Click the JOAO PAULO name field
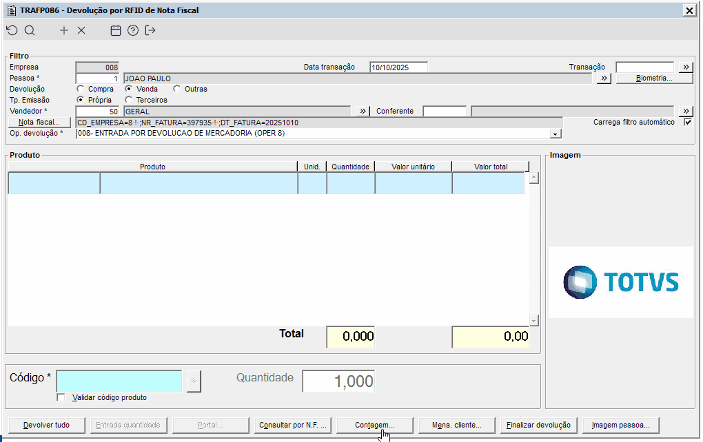703x442 pixels. point(358,78)
